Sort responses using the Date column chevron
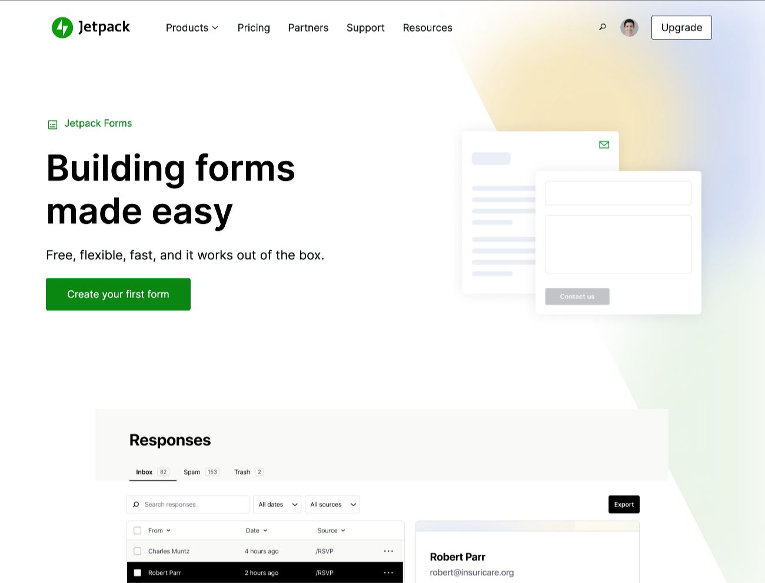Image resolution: width=765 pixels, height=583 pixels. 265,530
